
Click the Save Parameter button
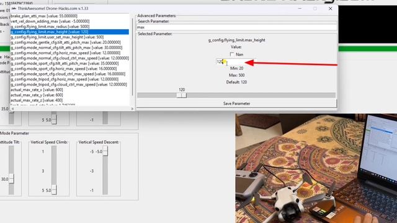click(236, 103)
